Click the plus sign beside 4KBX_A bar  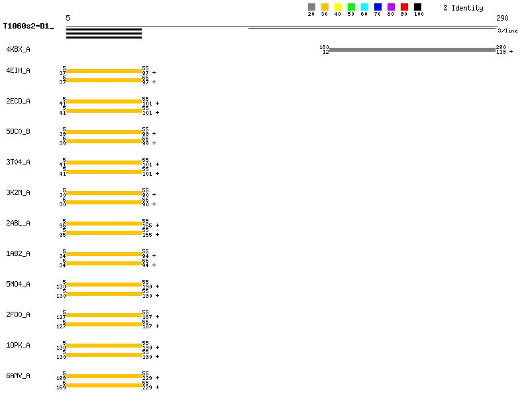511,52
